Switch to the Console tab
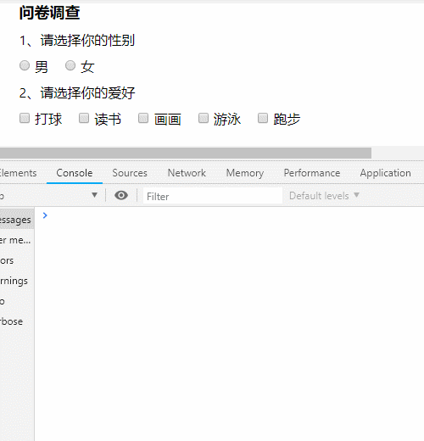The height and width of the screenshot is (441, 424). [x=75, y=173]
